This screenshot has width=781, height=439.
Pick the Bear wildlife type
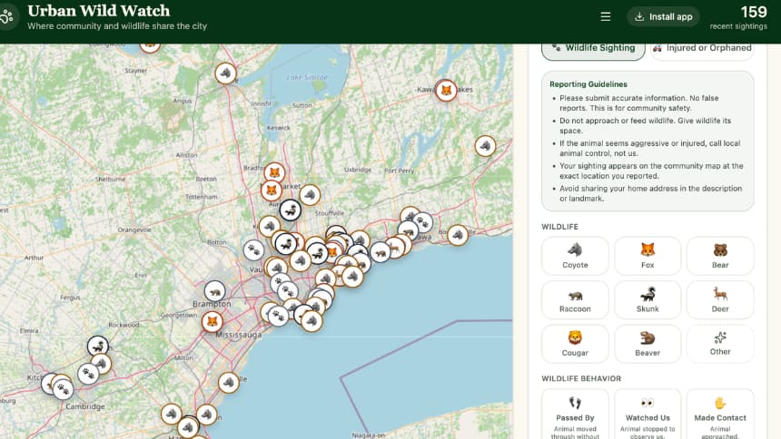pyautogui.click(x=720, y=256)
